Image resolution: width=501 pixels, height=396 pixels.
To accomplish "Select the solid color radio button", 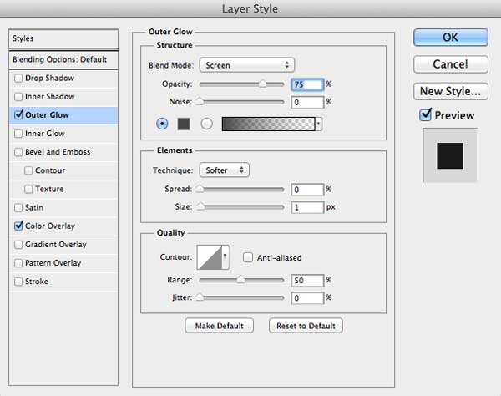I will coord(162,124).
